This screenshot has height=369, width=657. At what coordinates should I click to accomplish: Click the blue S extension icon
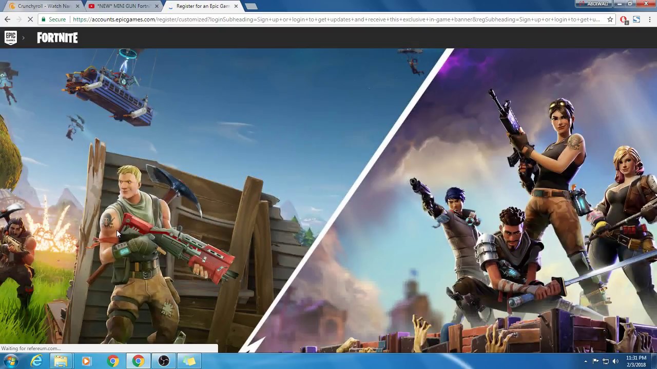[636, 19]
